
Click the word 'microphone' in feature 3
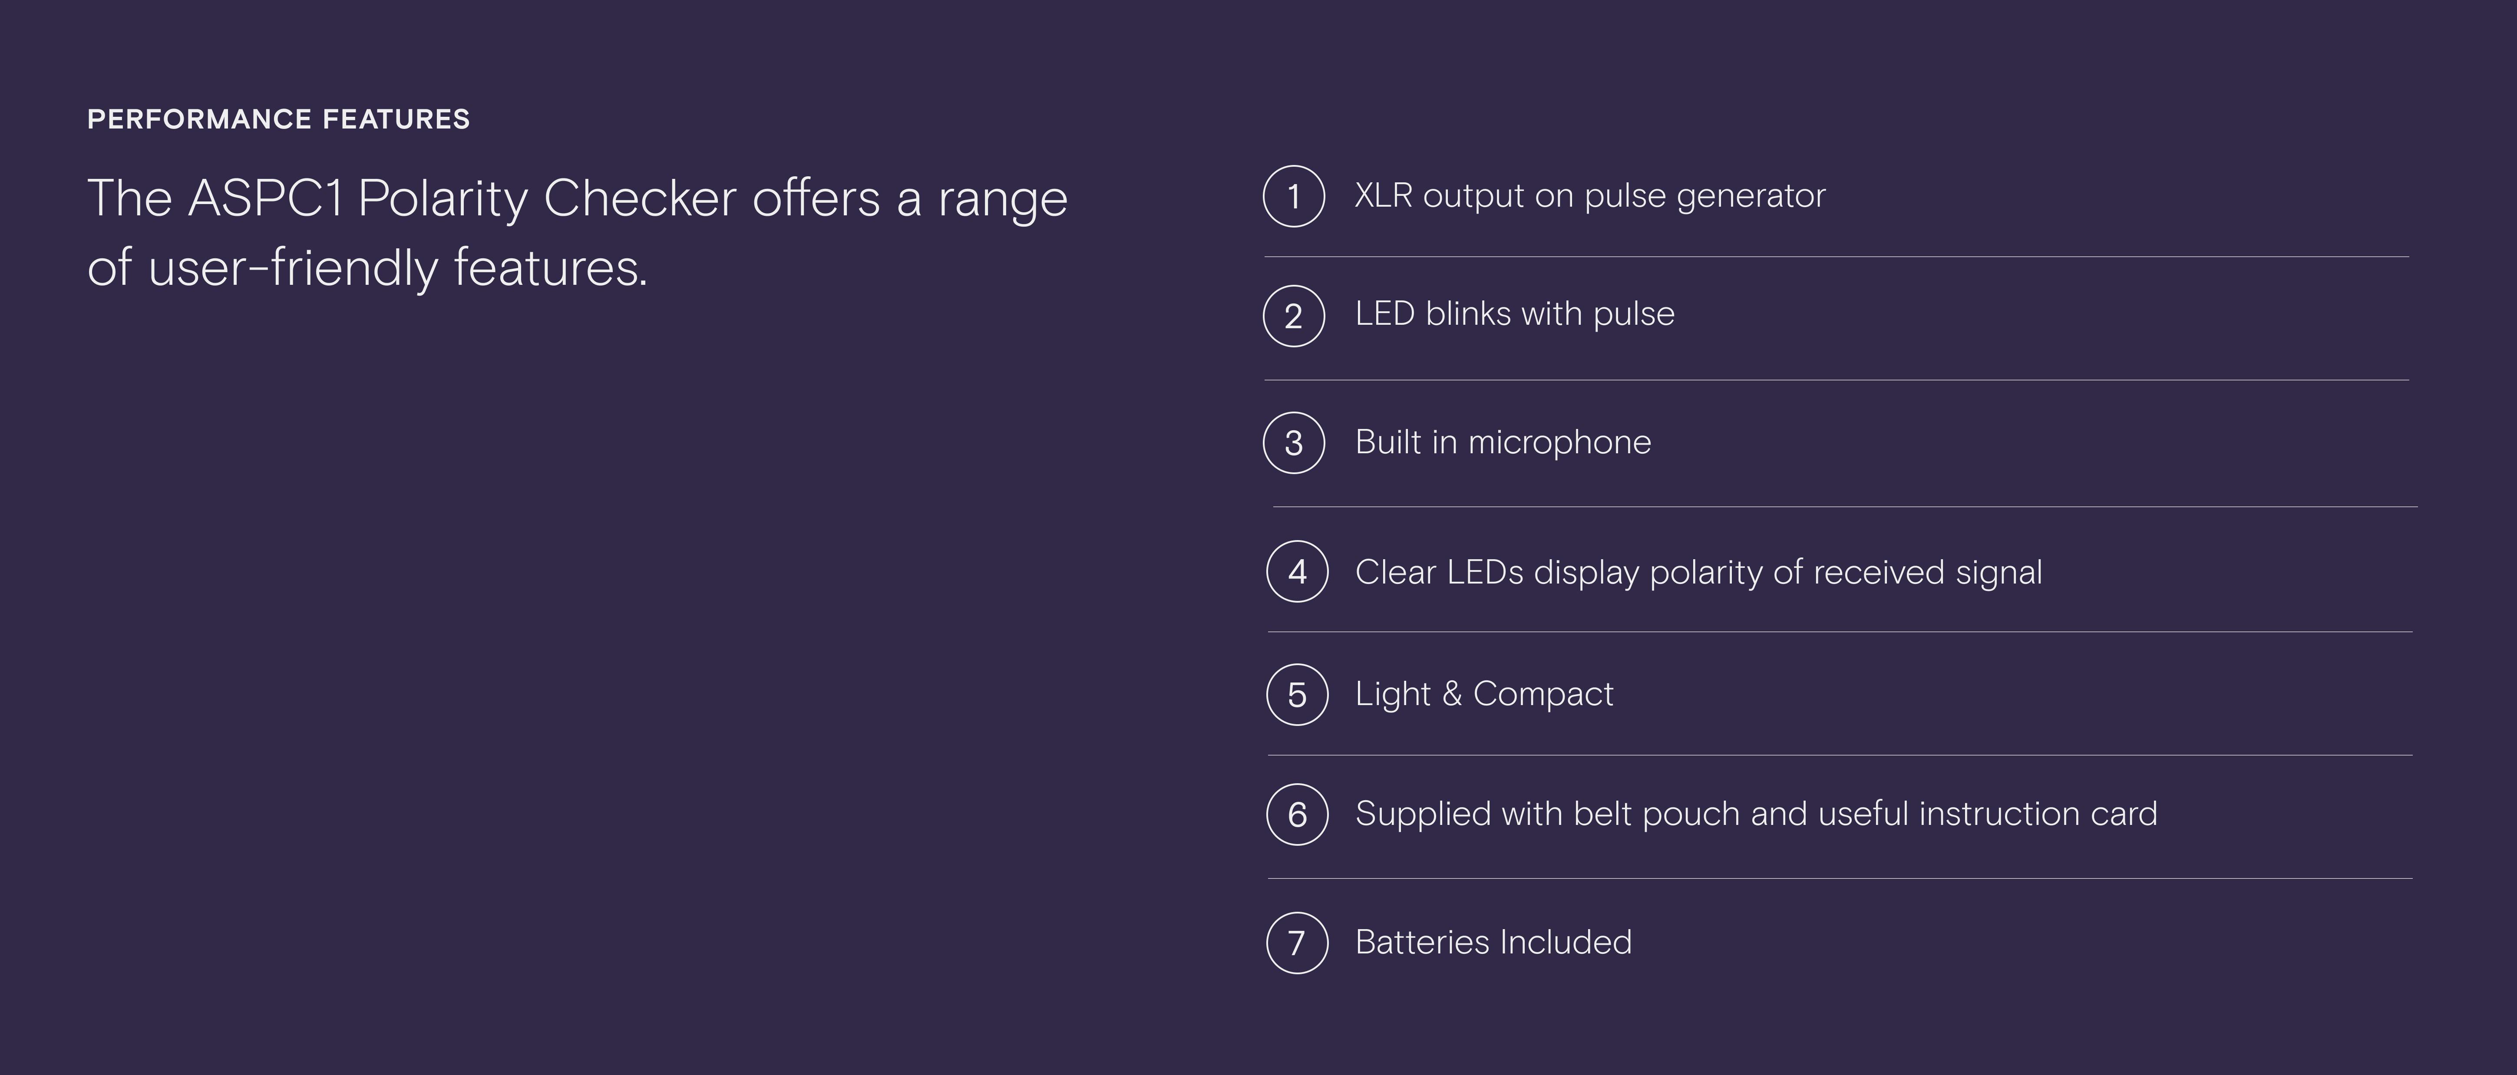pos(1559,442)
